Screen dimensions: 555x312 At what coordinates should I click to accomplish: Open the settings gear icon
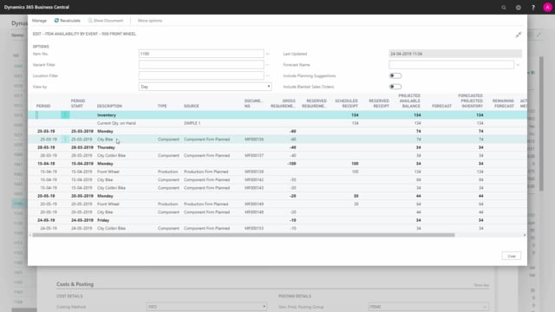click(x=519, y=8)
